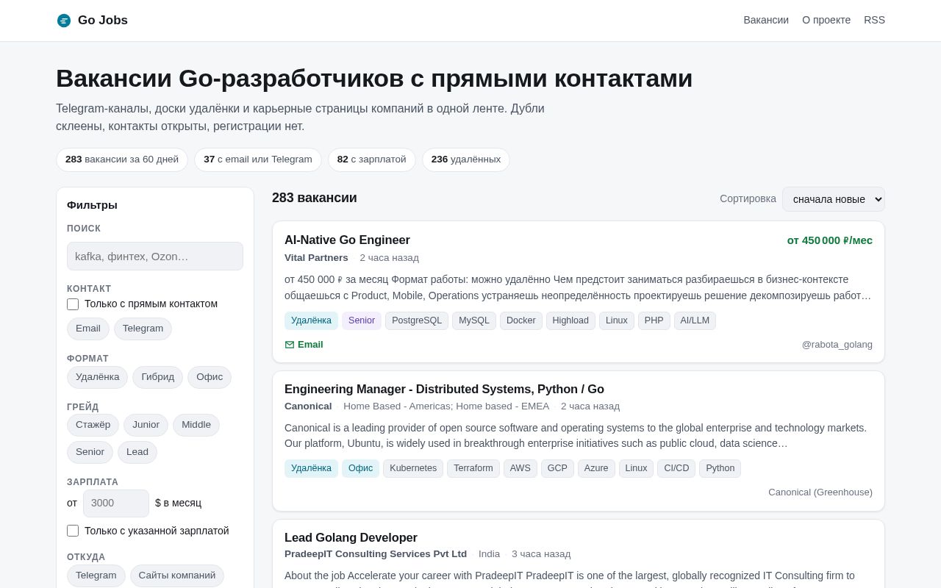Open Lead Golang Developer vacancy
Viewport: 941px width, 588px height.
[x=351, y=538]
